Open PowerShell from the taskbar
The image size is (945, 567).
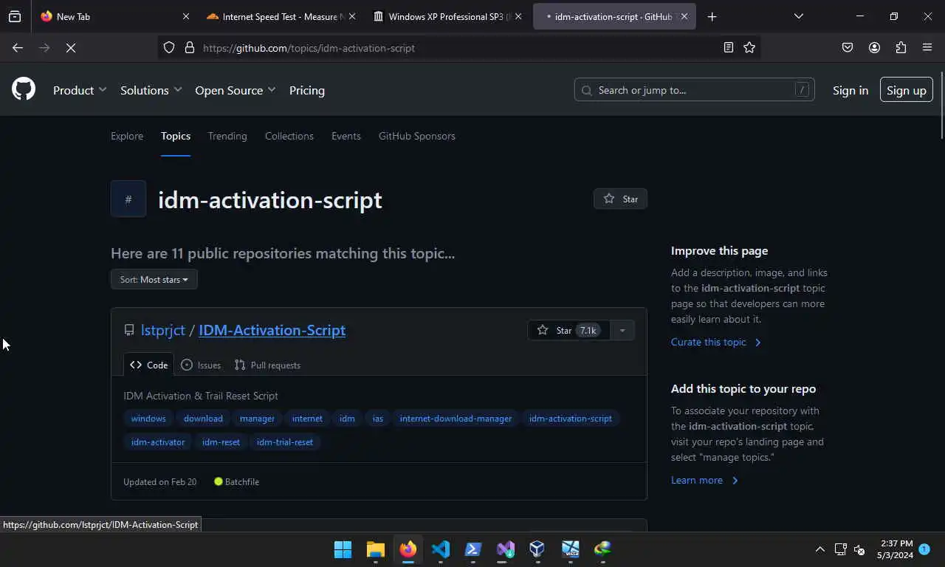pos(472,549)
